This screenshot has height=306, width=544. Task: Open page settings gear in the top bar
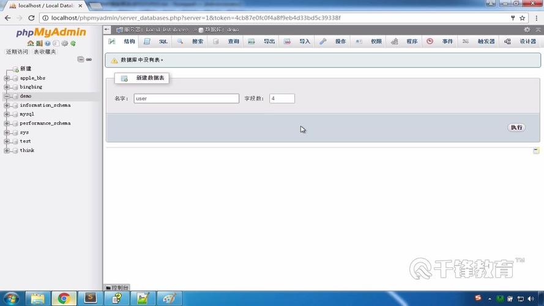pyautogui.click(x=527, y=30)
